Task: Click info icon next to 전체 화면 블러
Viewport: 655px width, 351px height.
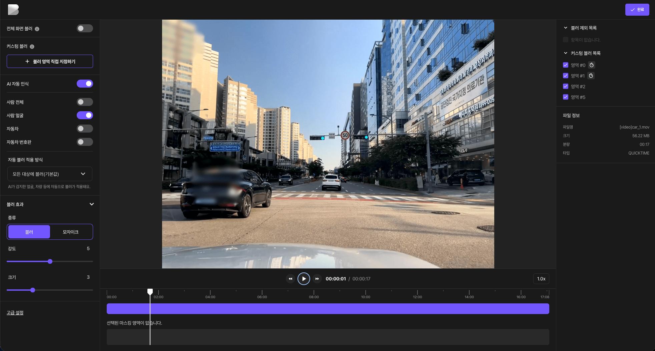Action: point(37,29)
